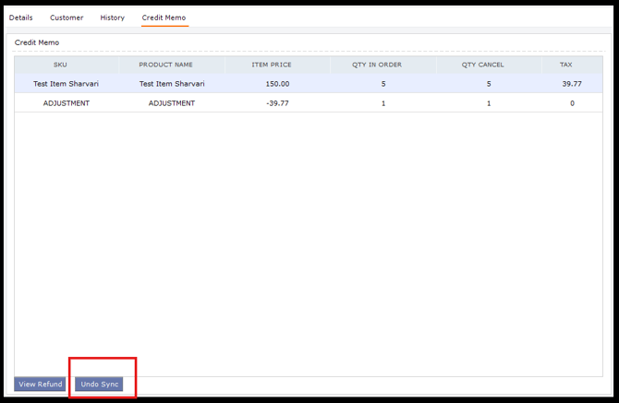
Task: Select the 150.00 item price cell
Action: 277,84
